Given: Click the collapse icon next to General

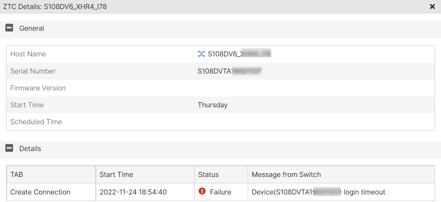Looking at the screenshot, I should click(x=9, y=28).
